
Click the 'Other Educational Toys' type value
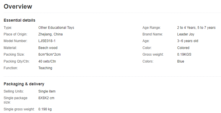[x=56, y=28]
